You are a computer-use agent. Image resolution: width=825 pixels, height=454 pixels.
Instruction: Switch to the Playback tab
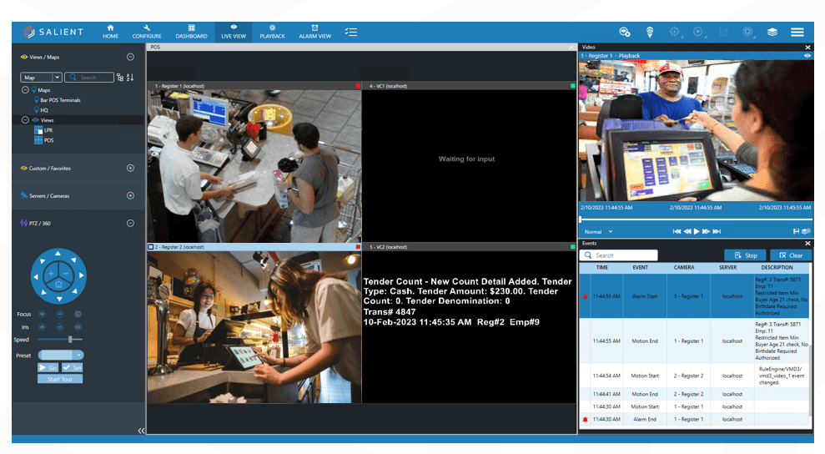pos(272,32)
